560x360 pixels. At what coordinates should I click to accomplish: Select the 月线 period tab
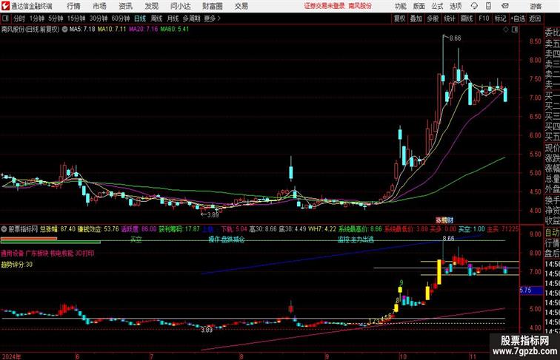point(173,18)
